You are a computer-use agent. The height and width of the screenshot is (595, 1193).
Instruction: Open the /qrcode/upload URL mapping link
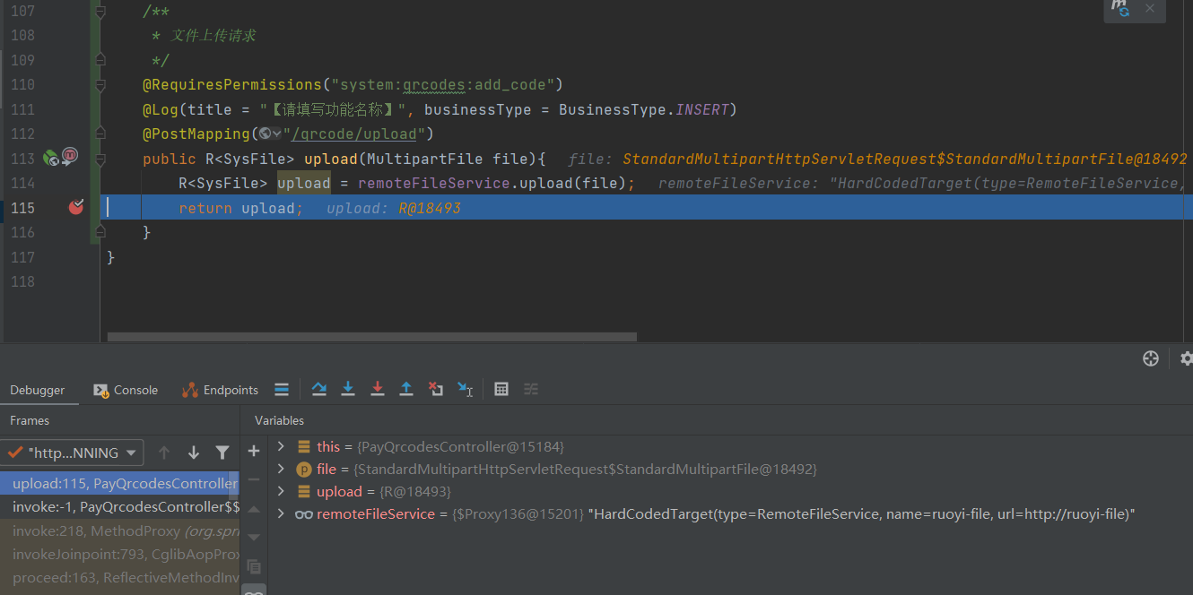[x=353, y=134]
